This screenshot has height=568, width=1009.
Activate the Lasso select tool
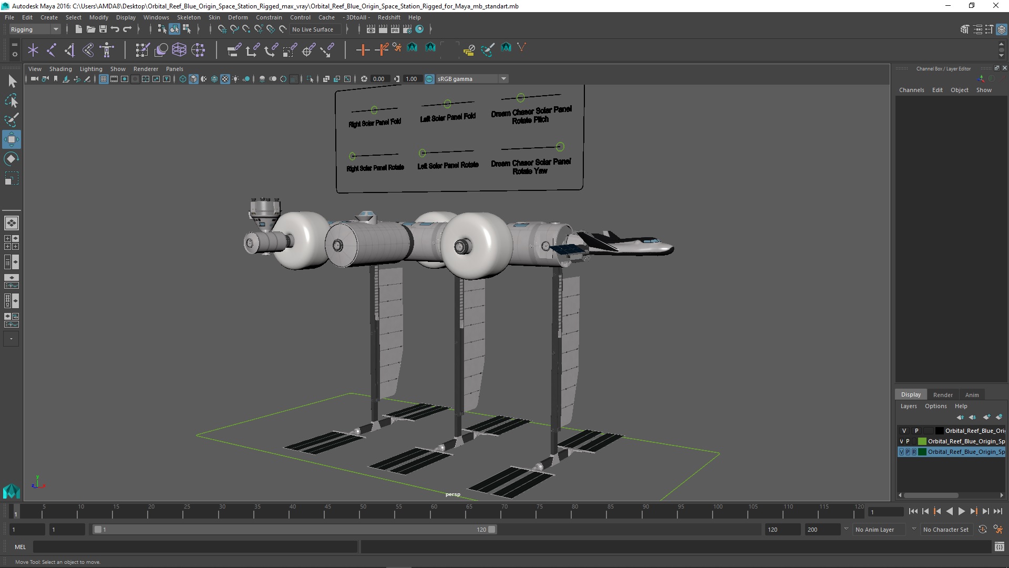click(x=11, y=101)
